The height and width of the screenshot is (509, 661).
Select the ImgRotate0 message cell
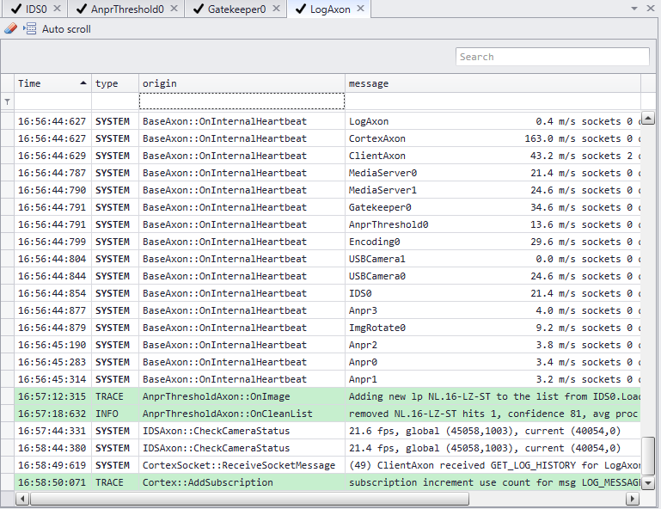(493, 328)
